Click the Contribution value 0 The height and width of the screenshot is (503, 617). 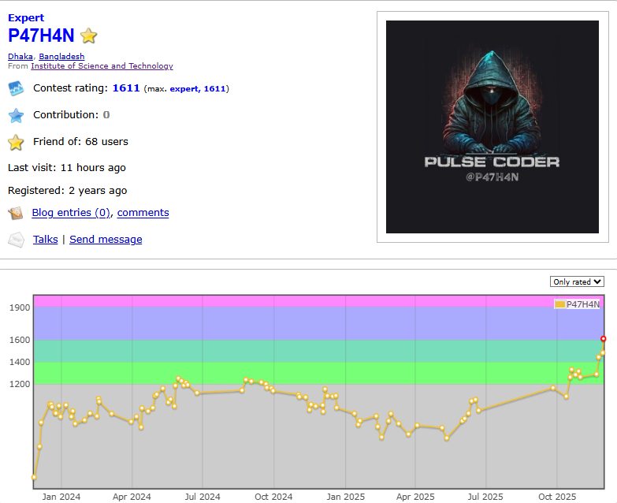(x=106, y=115)
